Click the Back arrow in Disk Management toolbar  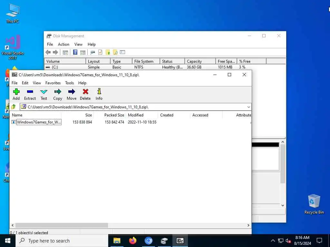48,52
